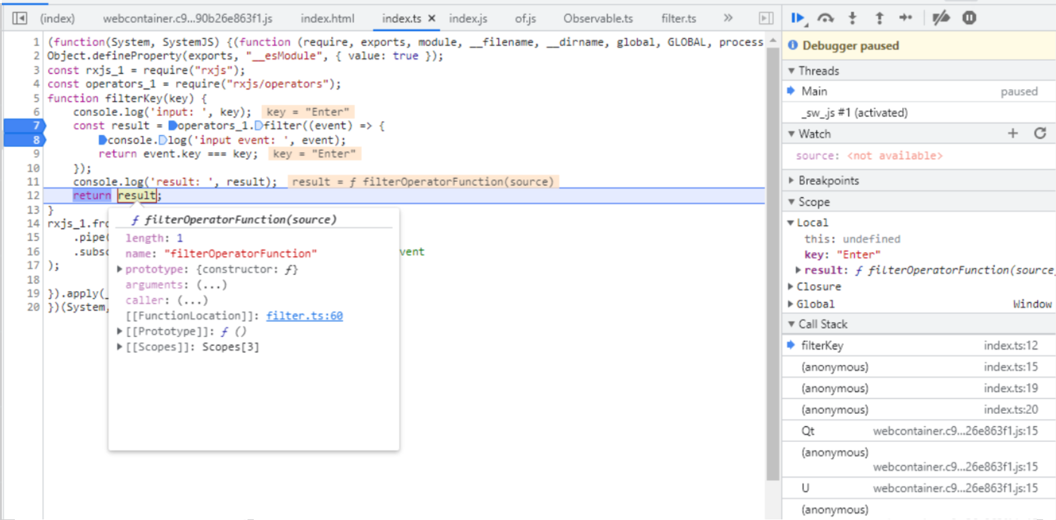This screenshot has width=1056, height=520.
Task: Step over next function call
Action: [x=825, y=18]
